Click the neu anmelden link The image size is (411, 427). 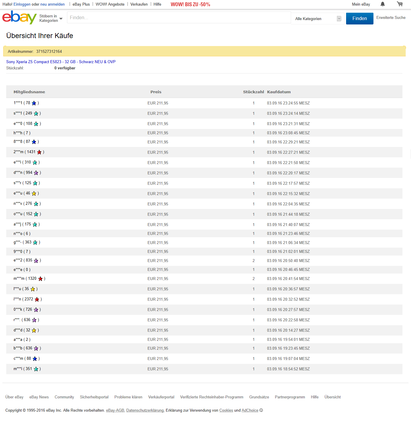(53, 4)
